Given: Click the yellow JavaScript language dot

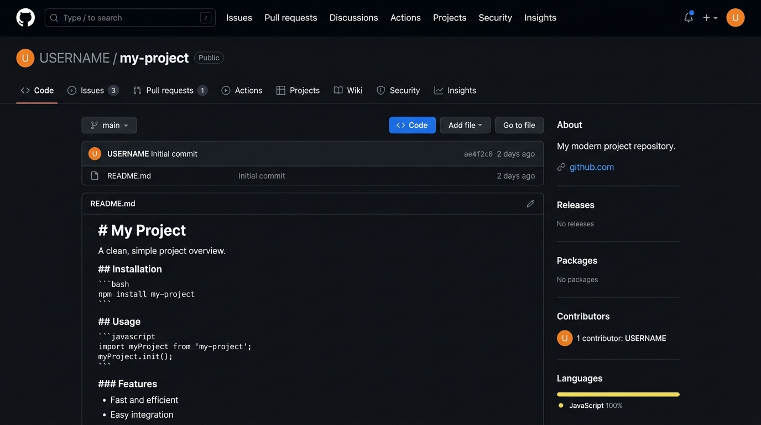Looking at the screenshot, I should (x=561, y=406).
